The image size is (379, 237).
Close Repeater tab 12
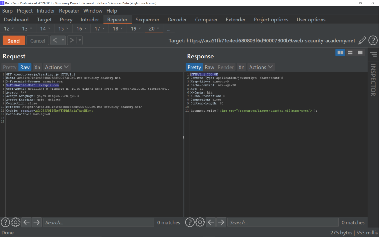click(x=13, y=29)
